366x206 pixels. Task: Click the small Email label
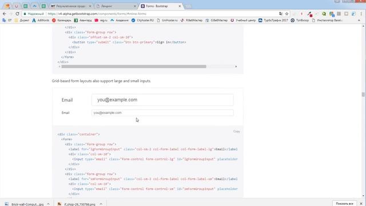(65, 113)
